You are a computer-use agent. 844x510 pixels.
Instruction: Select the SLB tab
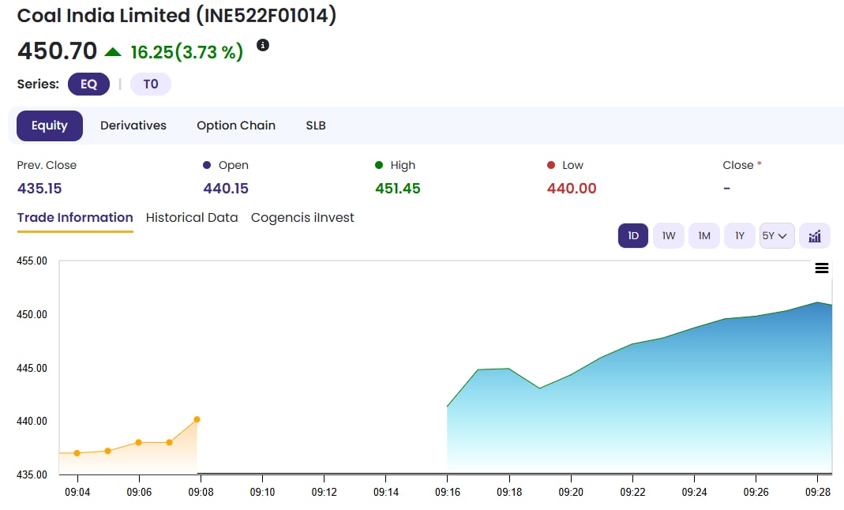tap(316, 126)
